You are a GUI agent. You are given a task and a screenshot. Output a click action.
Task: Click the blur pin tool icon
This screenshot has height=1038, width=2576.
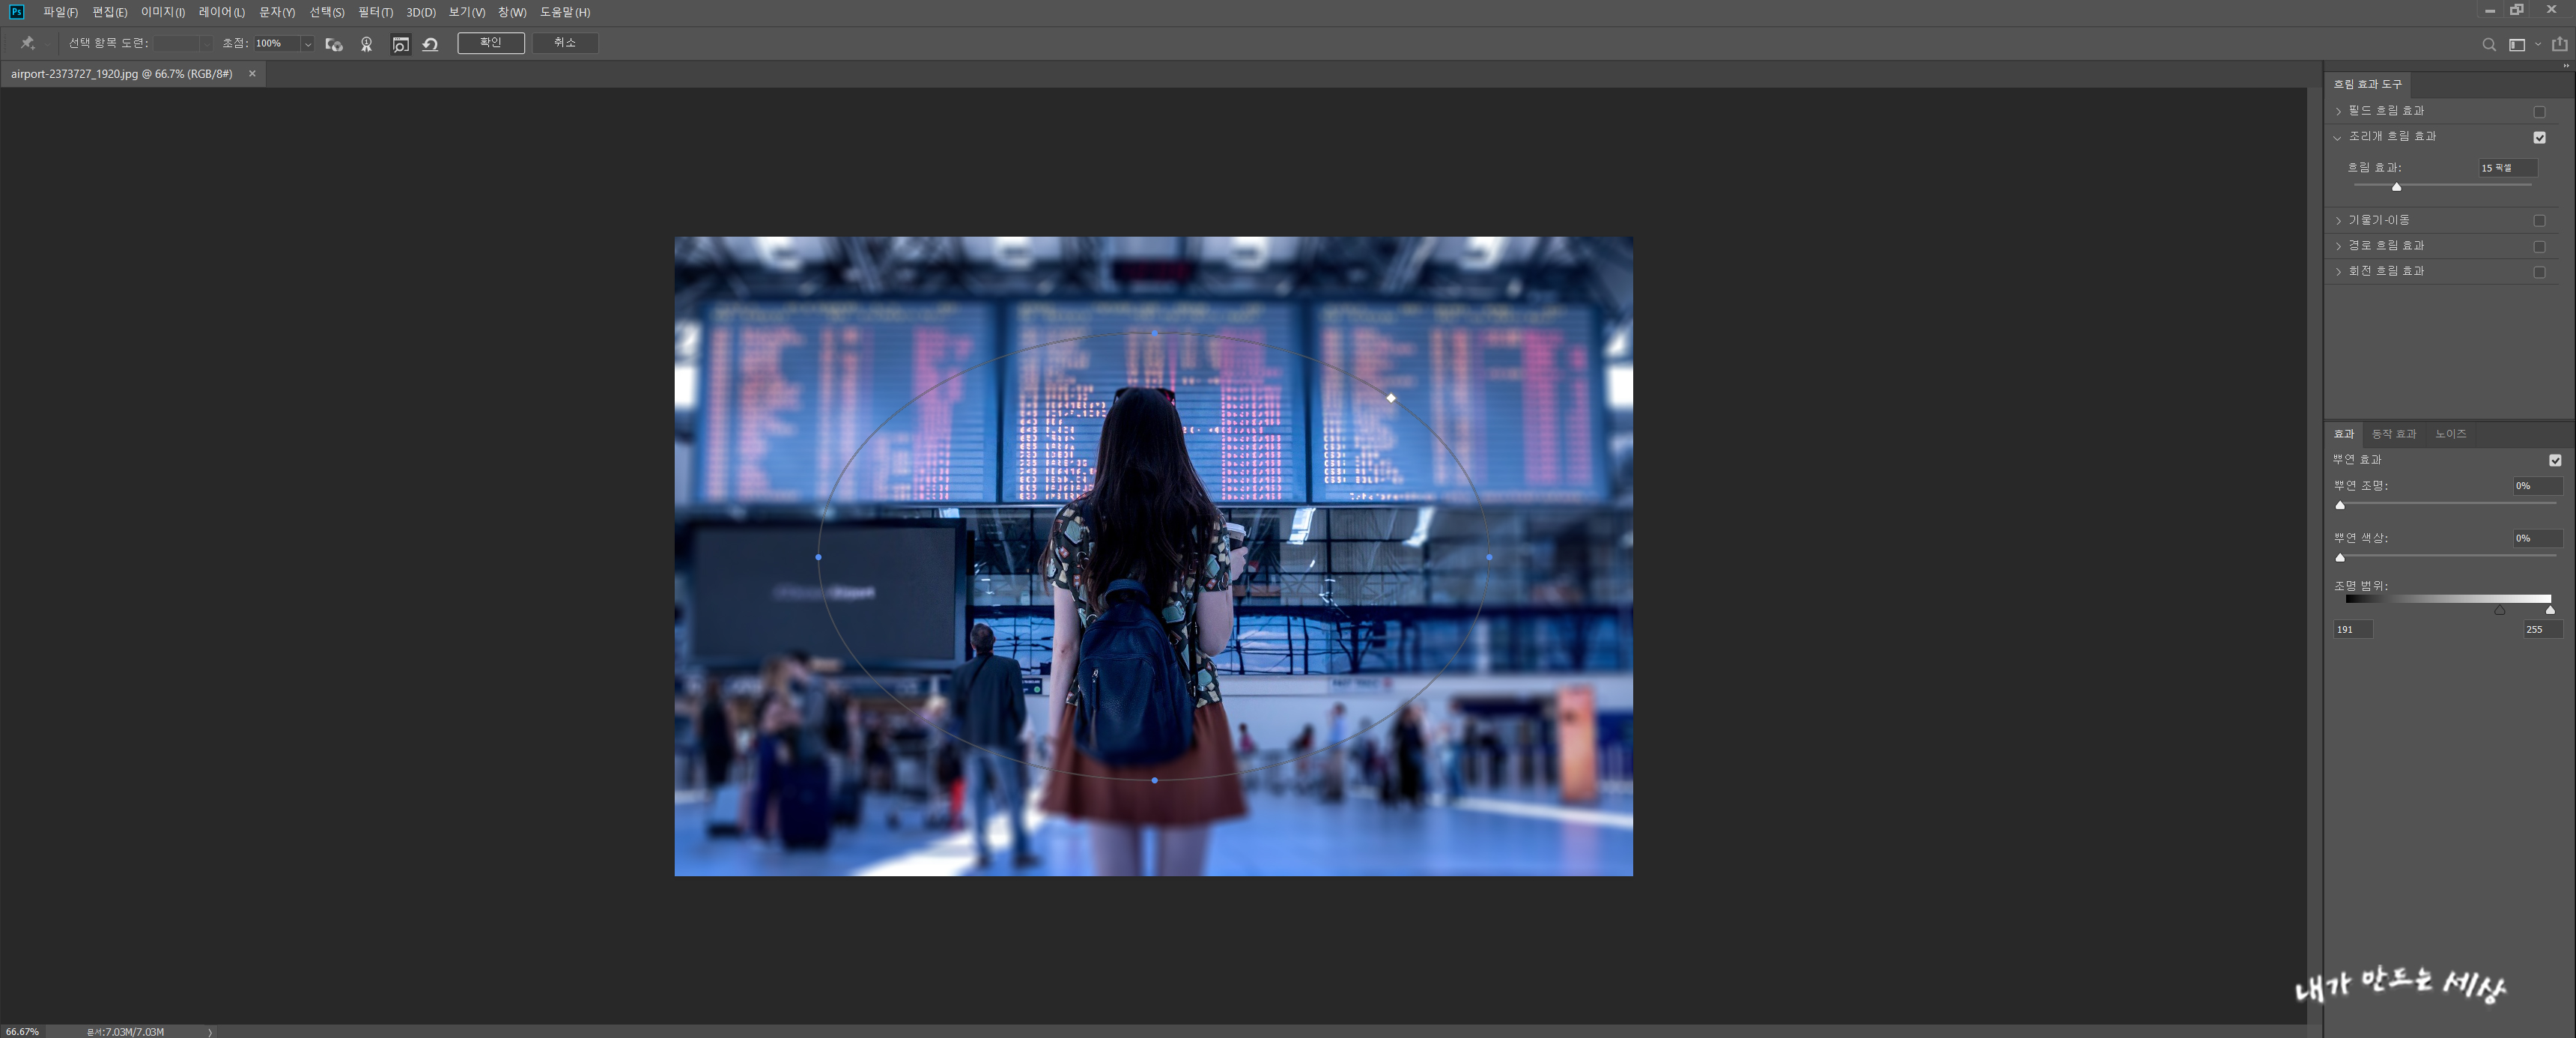coord(27,43)
